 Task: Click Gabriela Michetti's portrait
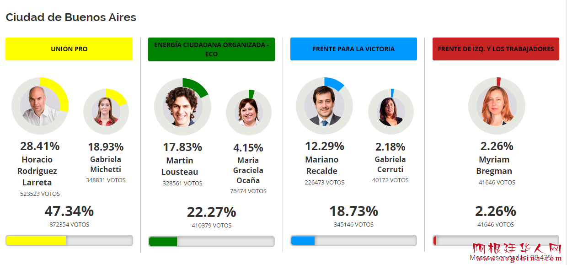[106, 111]
